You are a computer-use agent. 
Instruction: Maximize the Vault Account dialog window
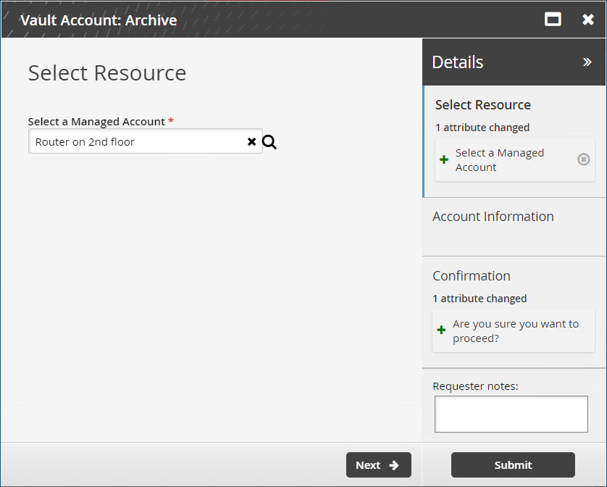pyautogui.click(x=553, y=20)
